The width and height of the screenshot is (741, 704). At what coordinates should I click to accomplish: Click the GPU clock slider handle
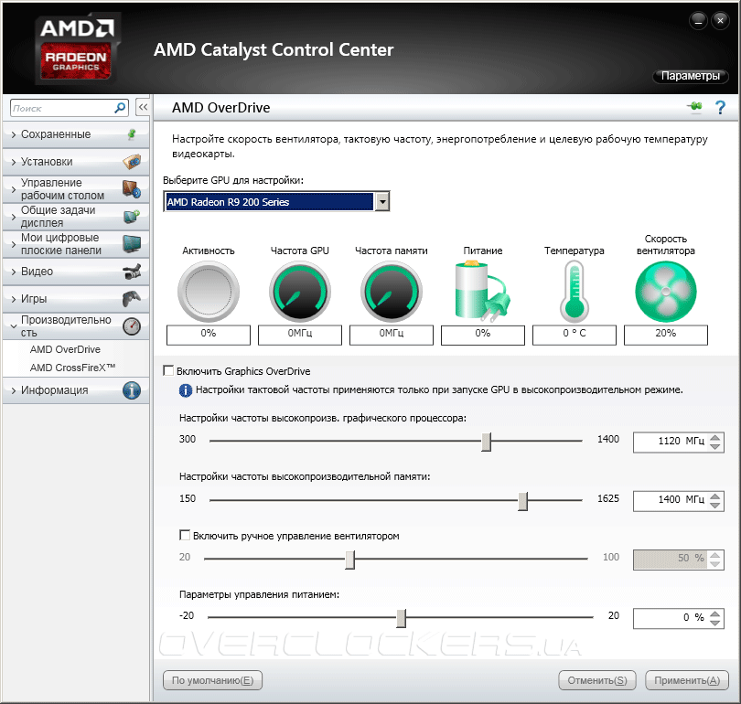pos(487,442)
